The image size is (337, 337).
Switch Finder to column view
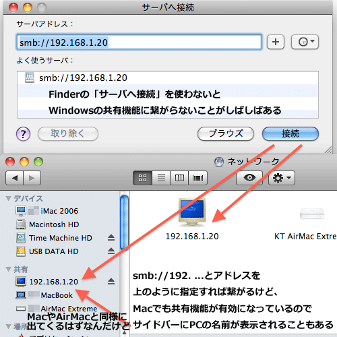[179, 178]
